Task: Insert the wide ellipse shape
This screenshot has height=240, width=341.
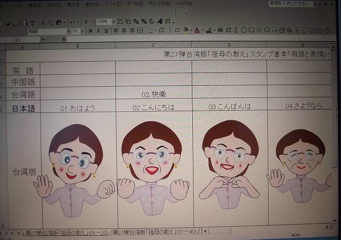Action: pyautogui.click(x=266, y=30)
